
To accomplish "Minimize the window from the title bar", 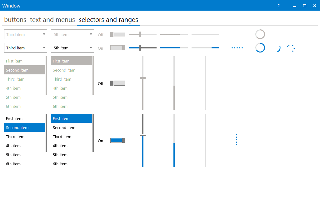I will (294, 6).
